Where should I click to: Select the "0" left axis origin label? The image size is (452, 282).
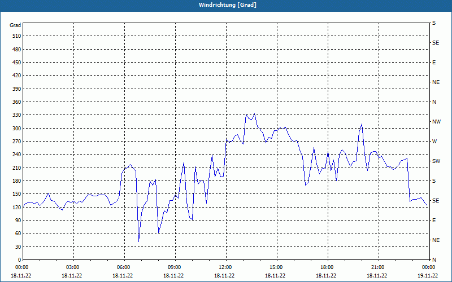pos(20,260)
